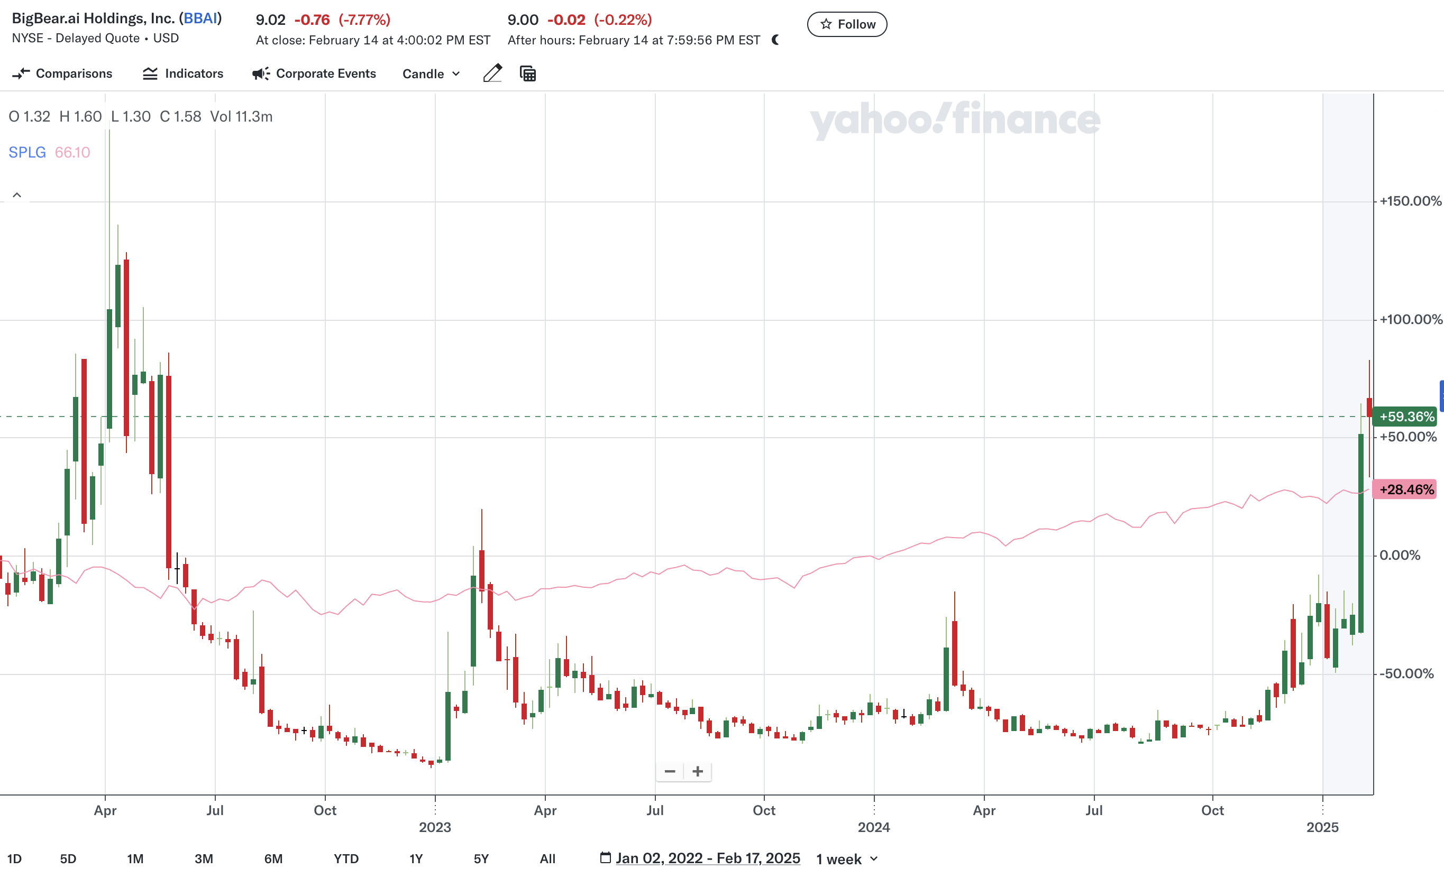Image resolution: width=1444 pixels, height=869 pixels.
Task: Zoom in chart with plus button
Action: pos(697,771)
